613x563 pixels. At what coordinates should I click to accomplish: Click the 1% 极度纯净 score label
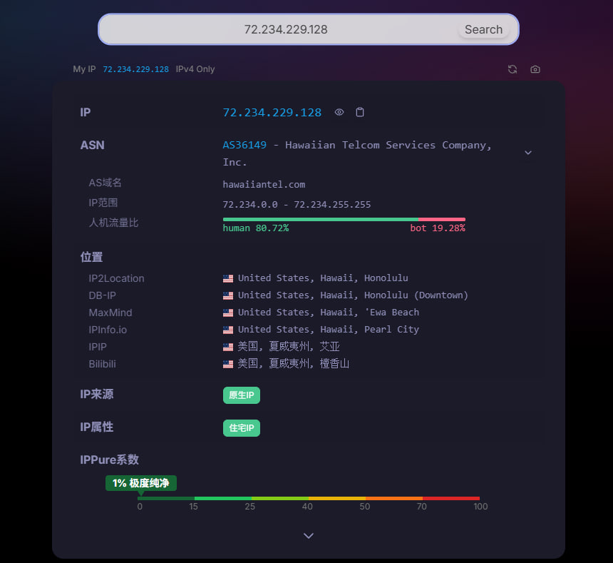pyautogui.click(x=140, y=483)
